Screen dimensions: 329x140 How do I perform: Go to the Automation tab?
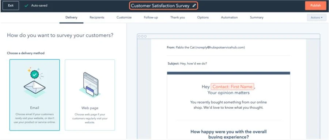[229, 17]
